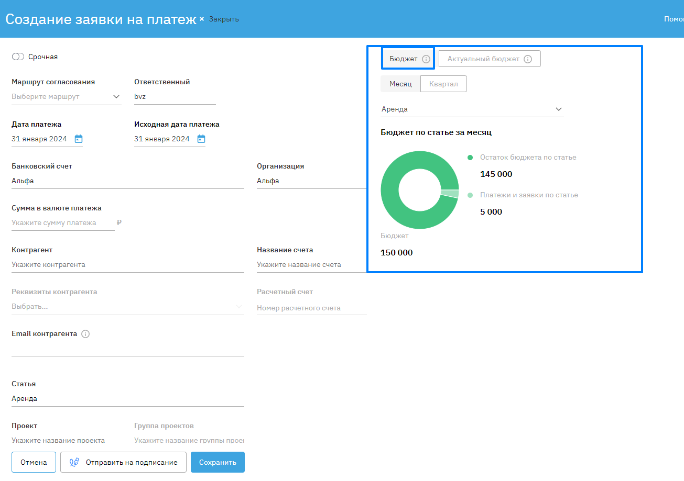Click the Сумма в валюте платежа field
This screenshot has width=684, height=481.
tap(63, 223)
